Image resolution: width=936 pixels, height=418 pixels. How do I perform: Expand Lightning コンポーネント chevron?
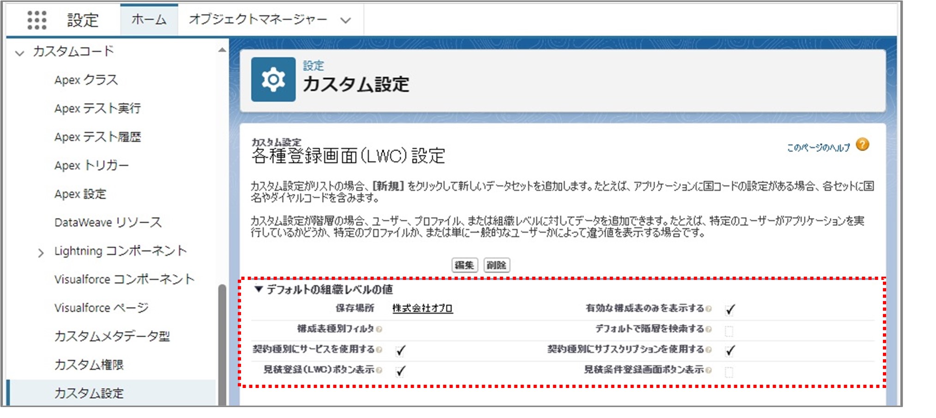(41, 253)
